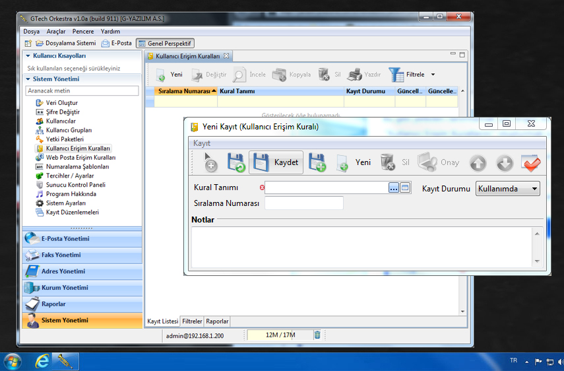Collapse the Kullanıcı Kısayolları section
This screenshot has width=564, height=371.
pyautogui.click(x=28, y=56)
